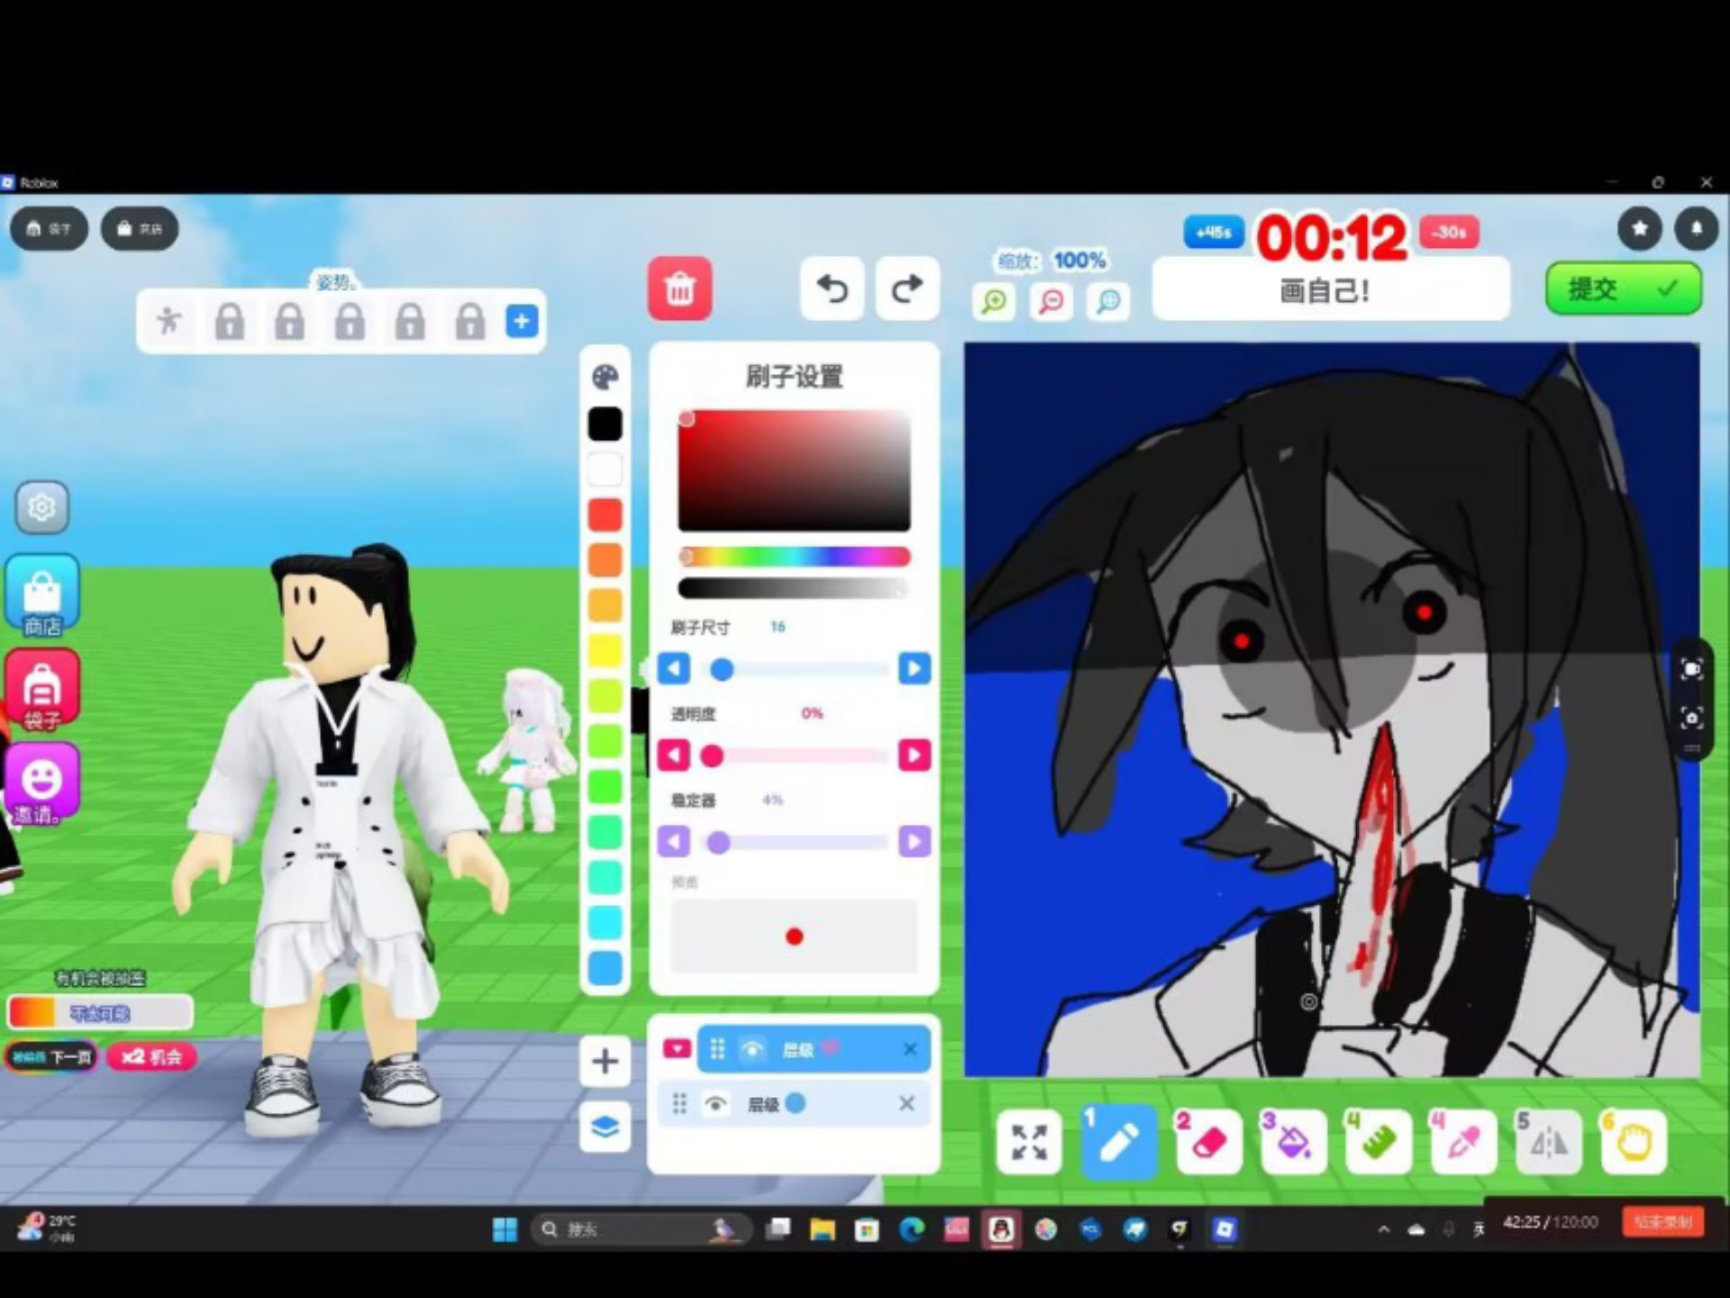
Task: Open Microsoft Edge from taskbar
Action: point(912,1229)
